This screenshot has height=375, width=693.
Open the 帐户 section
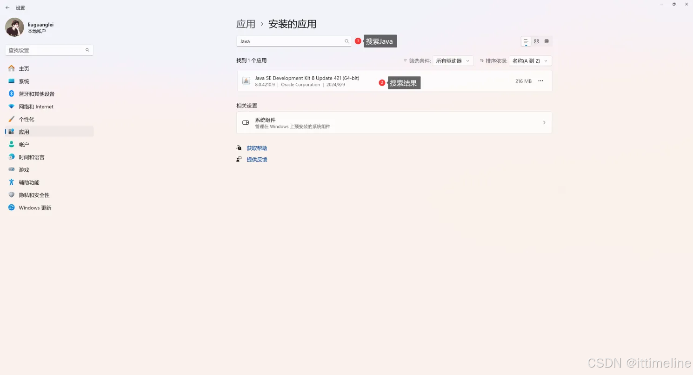point(49,144)
